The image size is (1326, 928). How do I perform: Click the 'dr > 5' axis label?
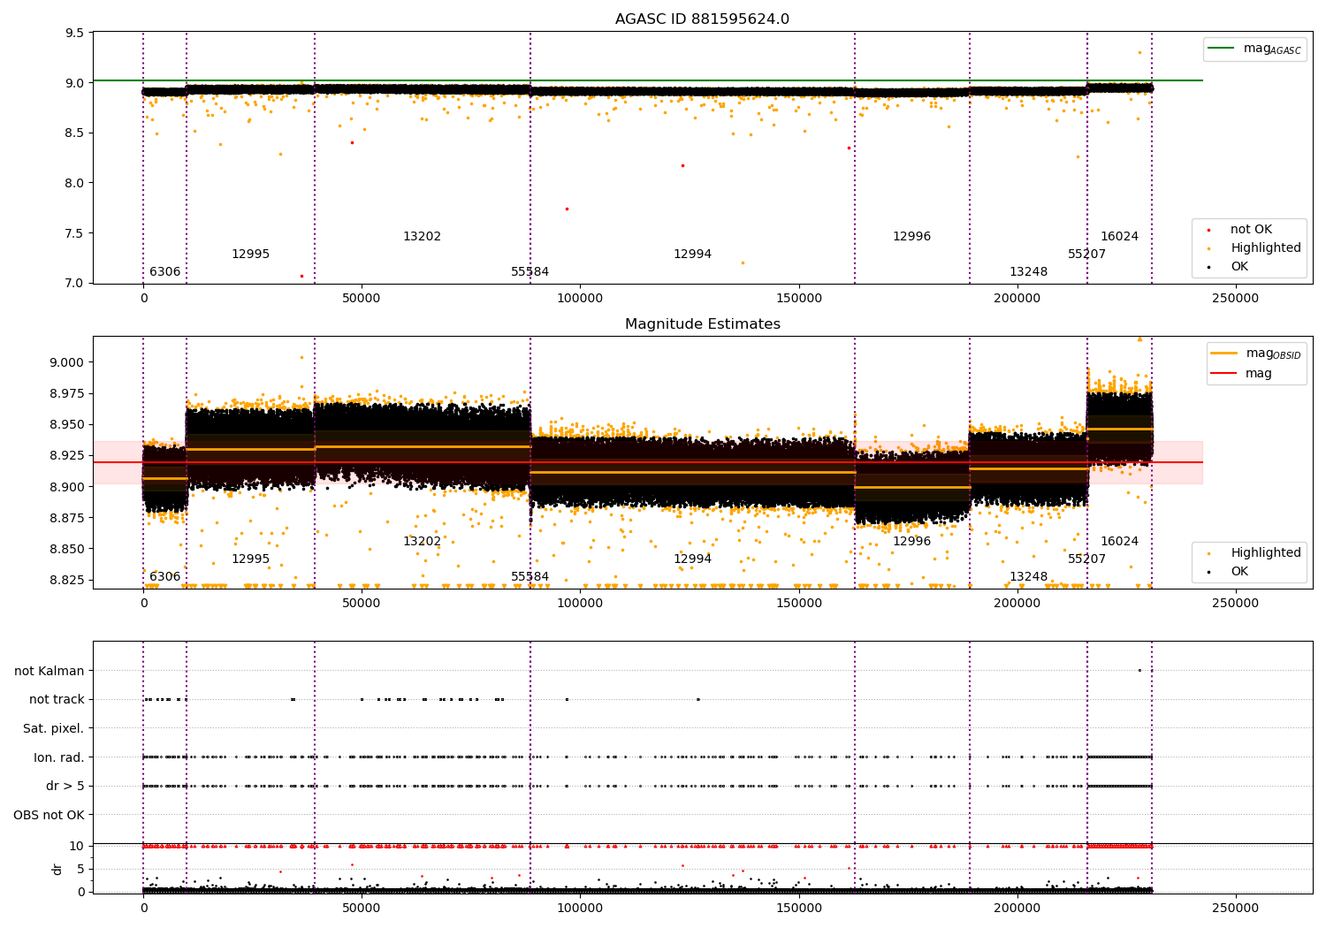(65, 786)
